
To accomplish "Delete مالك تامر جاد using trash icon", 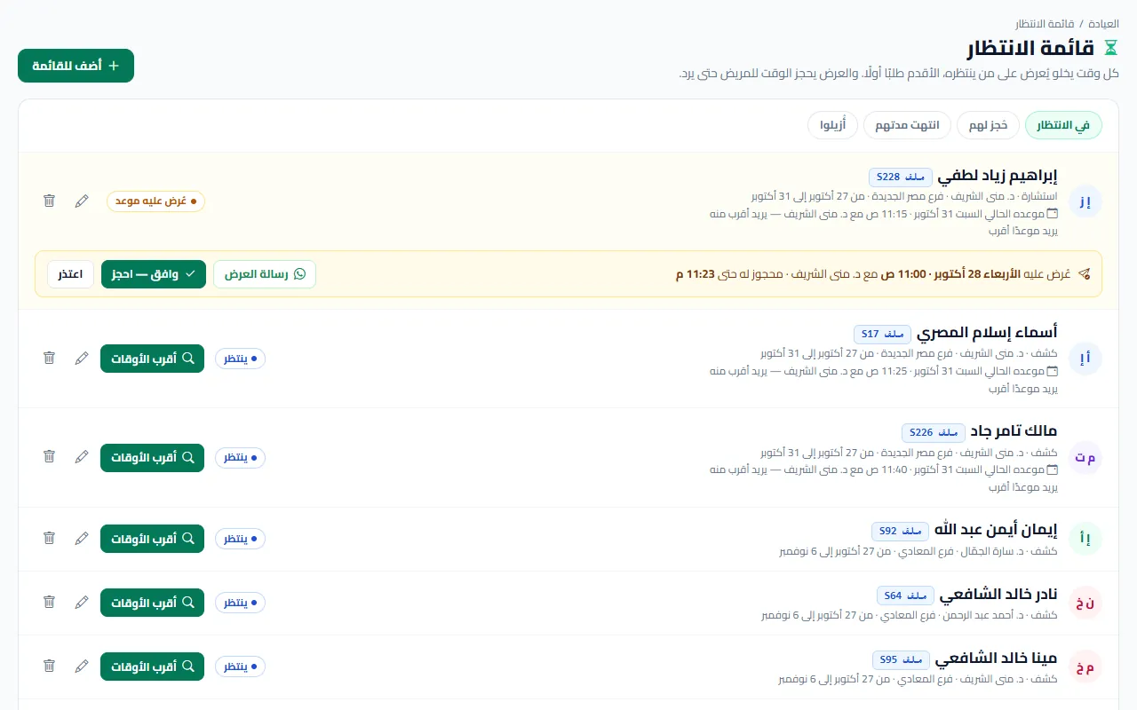I will click(50, 458).
